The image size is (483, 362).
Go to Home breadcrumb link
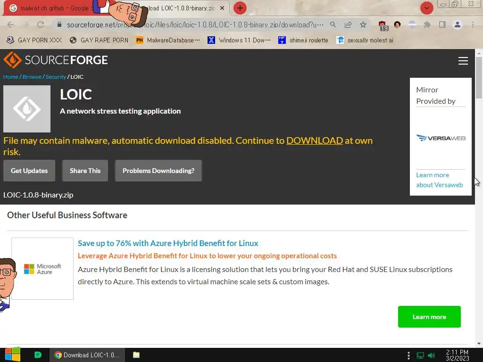[11, 77]
